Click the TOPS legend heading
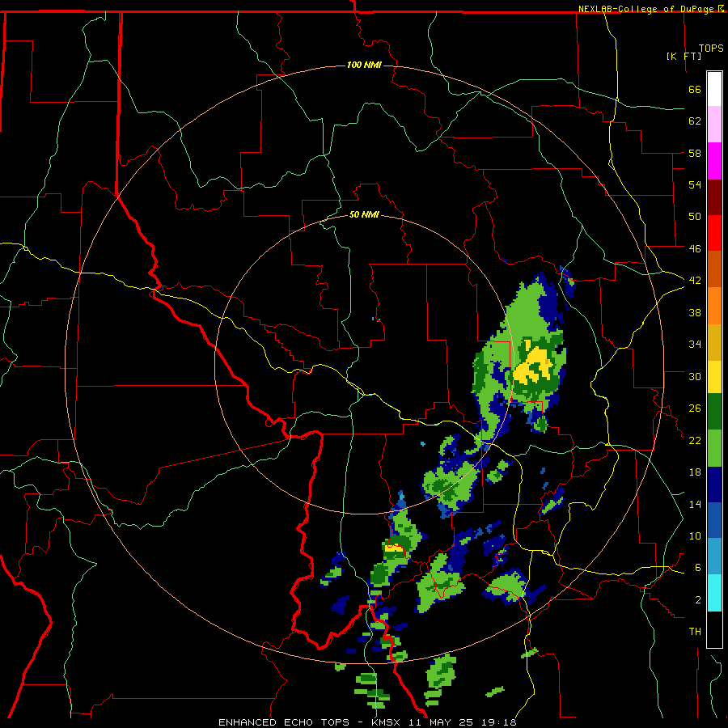The width and height of the screenshot is (728, 728). click(711, 48)
